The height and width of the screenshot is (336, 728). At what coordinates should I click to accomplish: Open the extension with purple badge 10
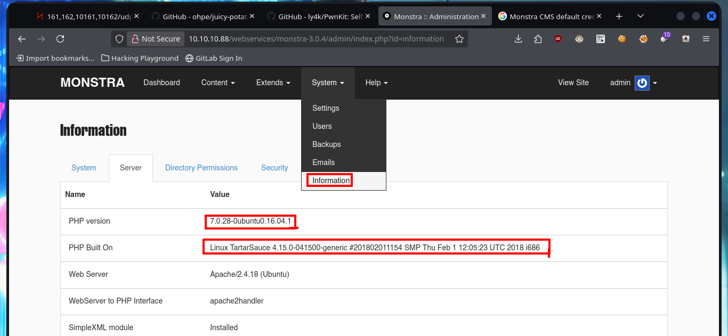[x=665, y=38]
